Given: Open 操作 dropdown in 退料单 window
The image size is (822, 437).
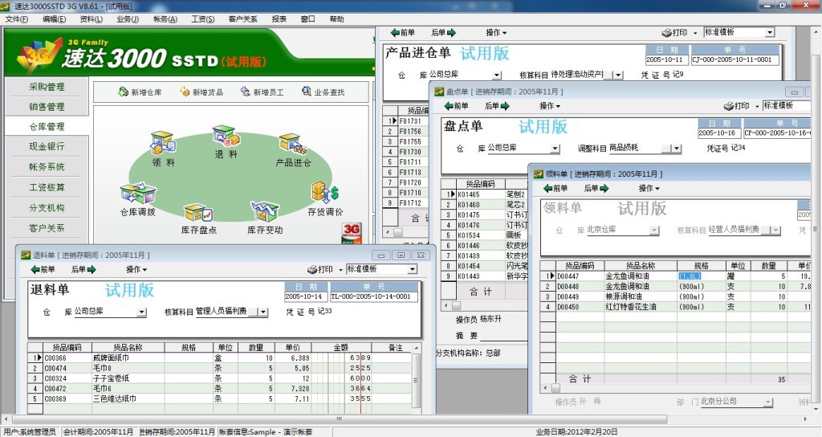Looking at the screenshot, I should pos(136,269).
